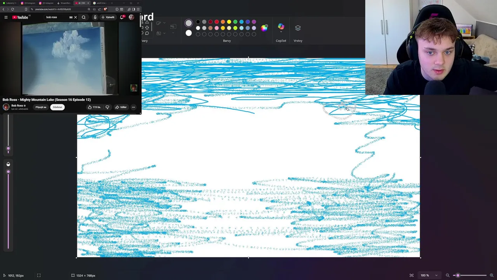
Task: Expand the brush size dropdown in the ribbon
Action: pos(173,33)
